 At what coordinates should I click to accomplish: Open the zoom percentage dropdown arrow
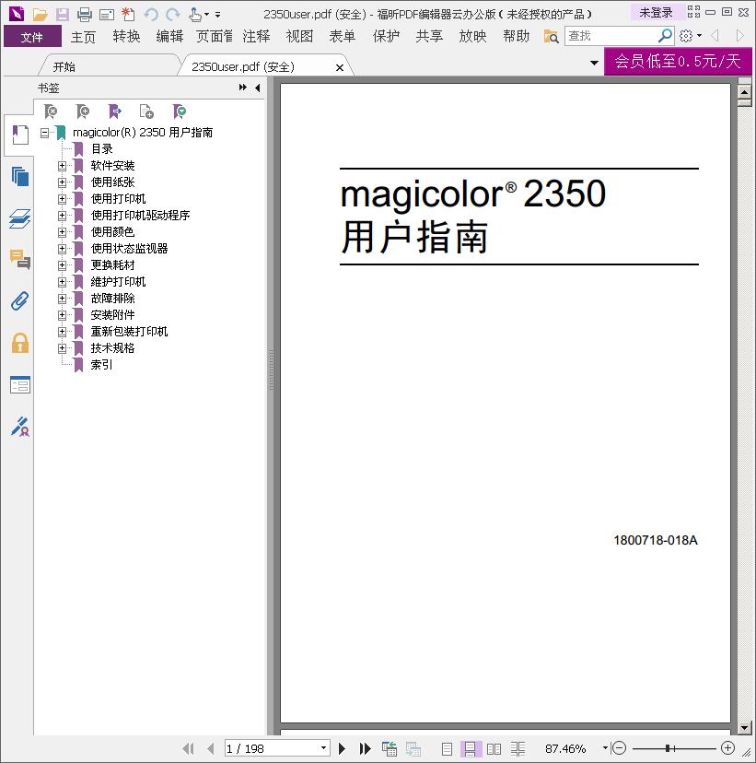pyautogui.click(x=605, y=748)
